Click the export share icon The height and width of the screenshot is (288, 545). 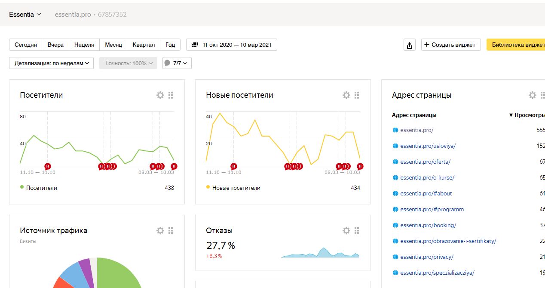[410, 45]
